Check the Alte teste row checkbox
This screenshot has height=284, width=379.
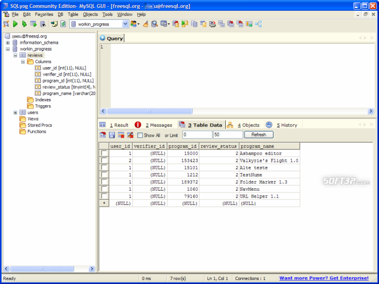tap(104, 167)
